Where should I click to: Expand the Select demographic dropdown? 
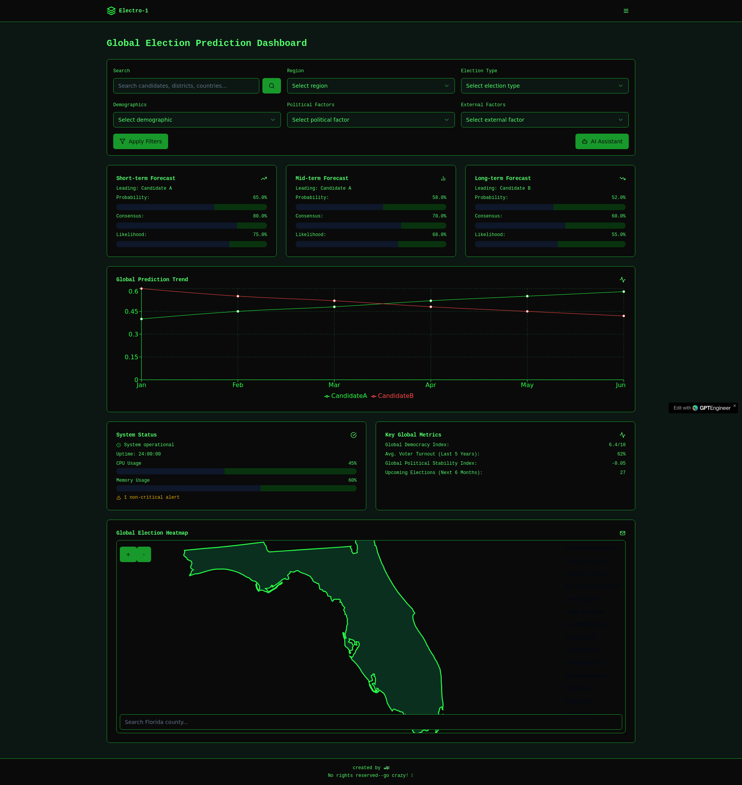coord(197,120)
